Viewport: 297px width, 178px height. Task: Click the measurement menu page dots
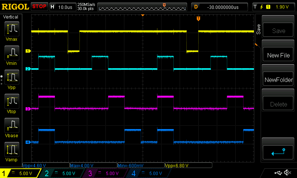(1, 80)
